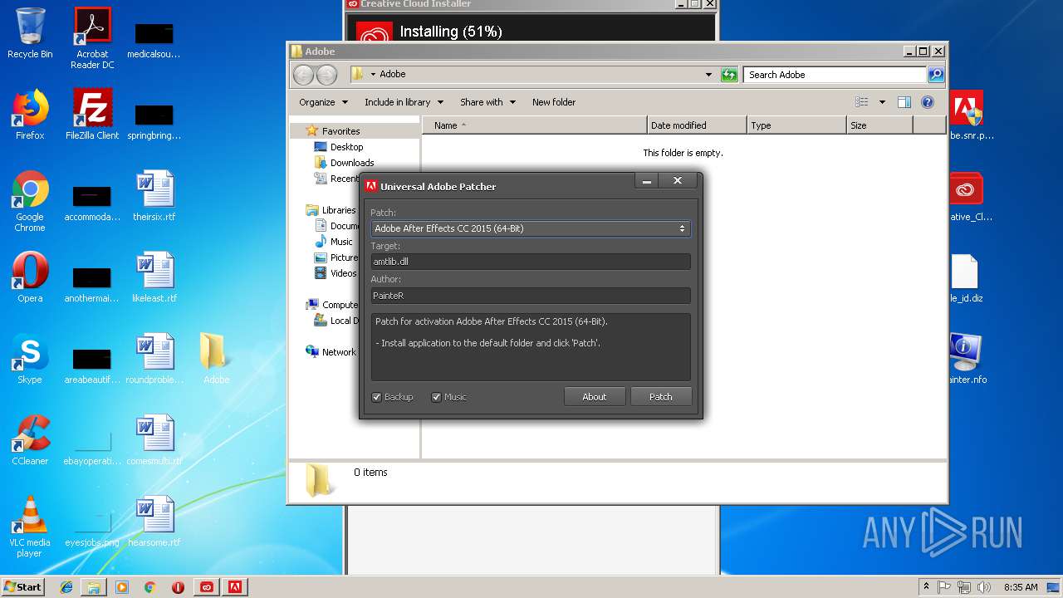Expand the address bar Adobe path arrow

pyautogui.click(x=373, y=75)
